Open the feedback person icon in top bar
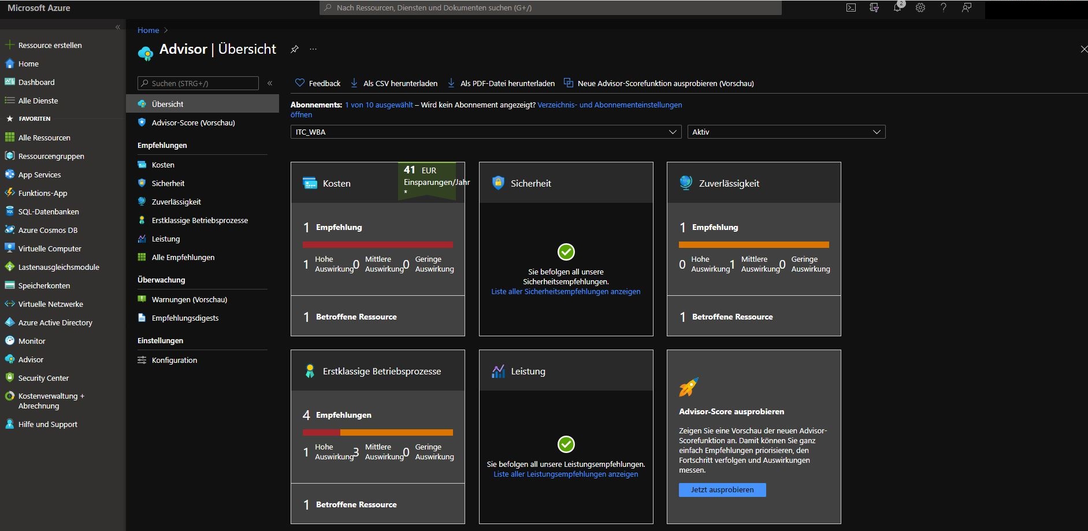1088x531 pixels. pyautogui.click(x=967, y=8)
